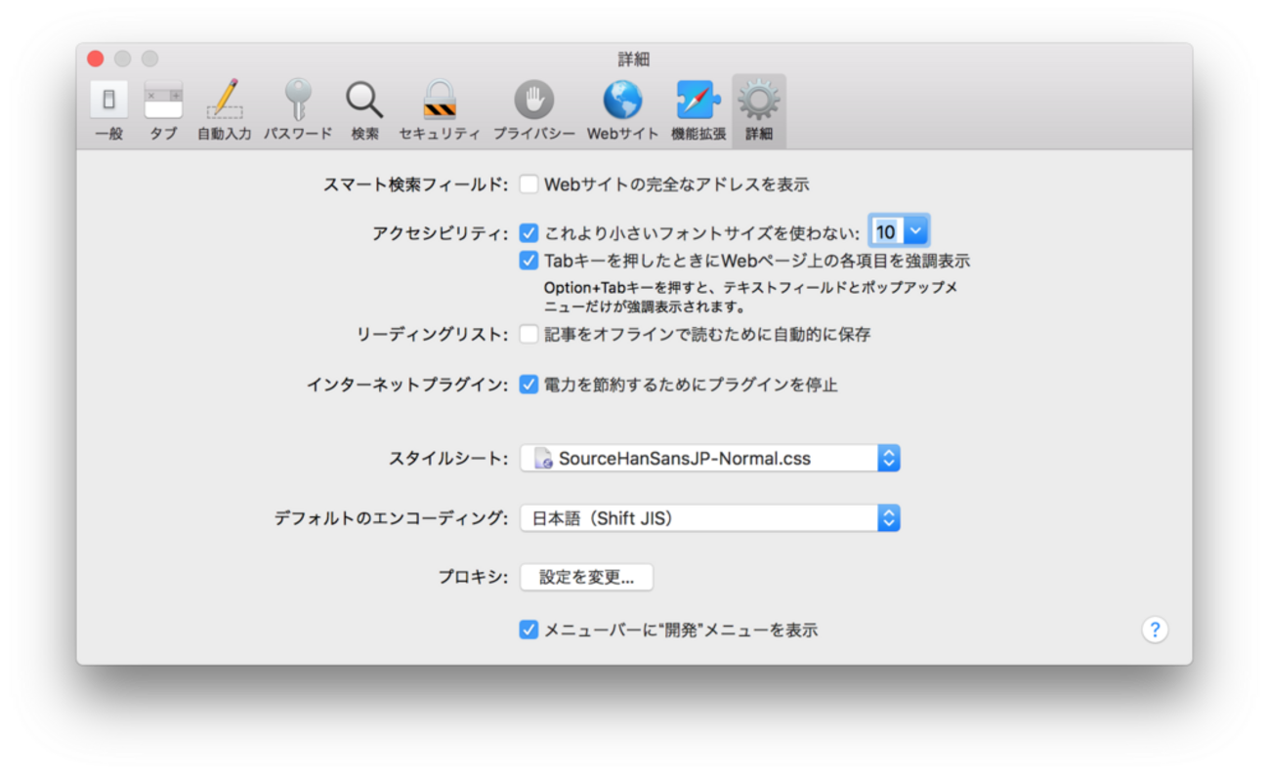This screenshot has height=774, width=1269.
Task: Open the パスワード (Passwords) key icon pane
Action: 298,111
